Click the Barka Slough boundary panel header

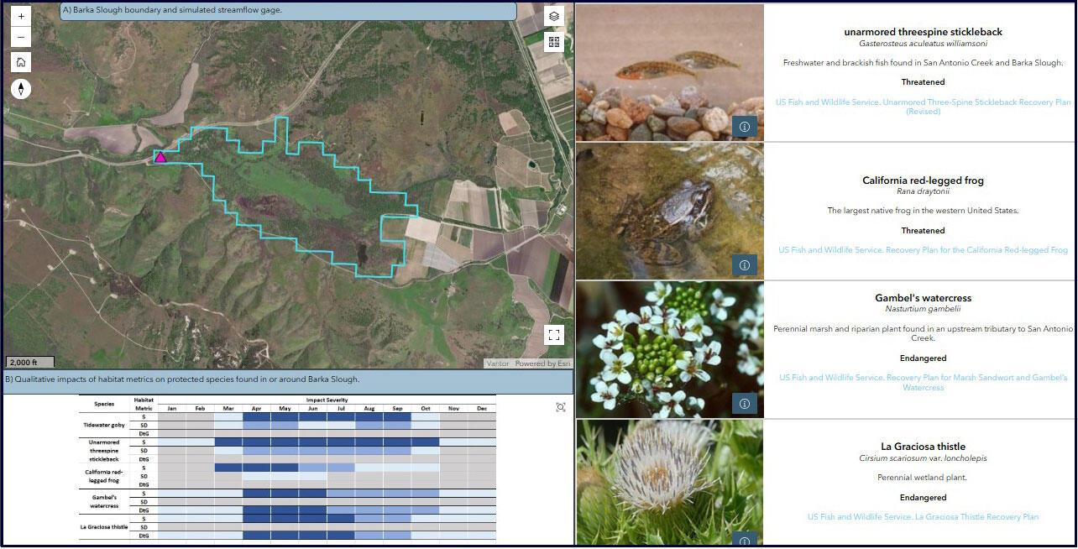click(285, 10)
